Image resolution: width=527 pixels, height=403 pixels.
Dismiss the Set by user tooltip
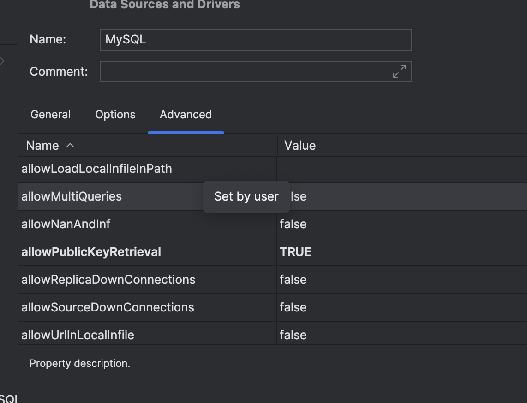point(246,196)
